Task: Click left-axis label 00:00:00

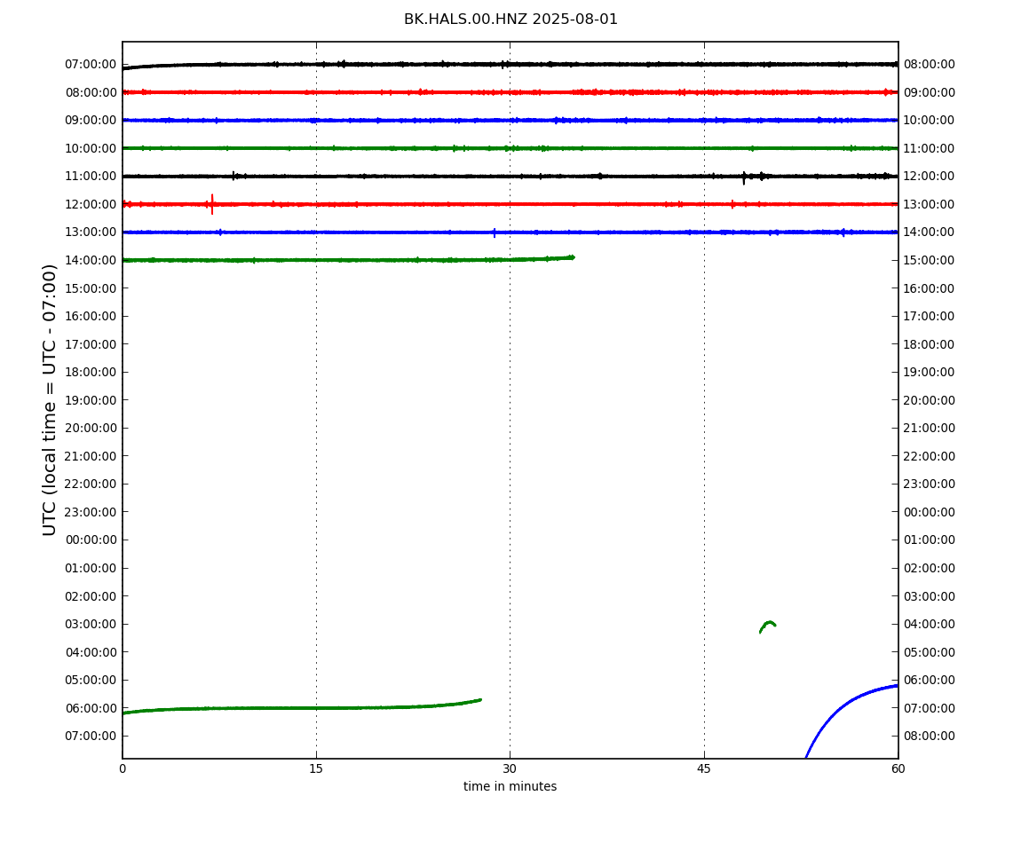Action: click(91, 540)
